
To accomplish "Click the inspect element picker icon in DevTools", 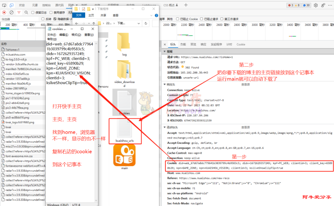I will 4,5.
